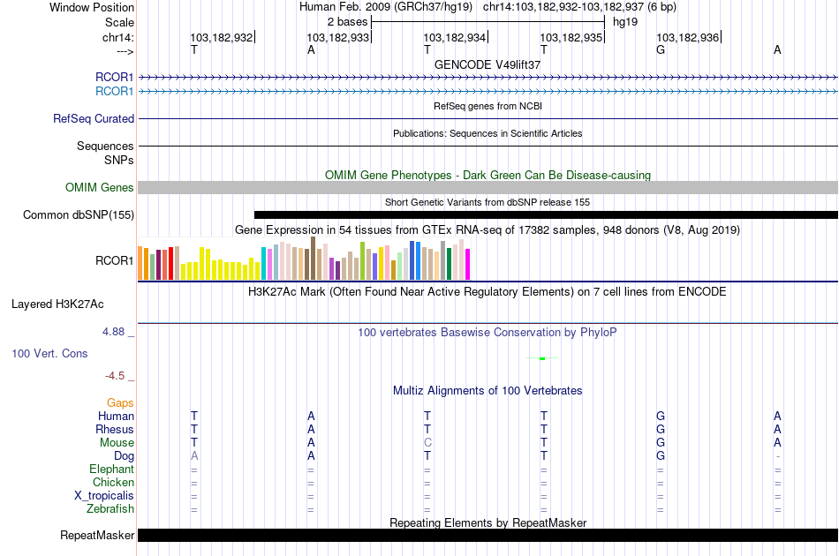Viewport: 839px width, 556px height.
Task: Click the 4.88 upper scale value
Action: point(113,332)
